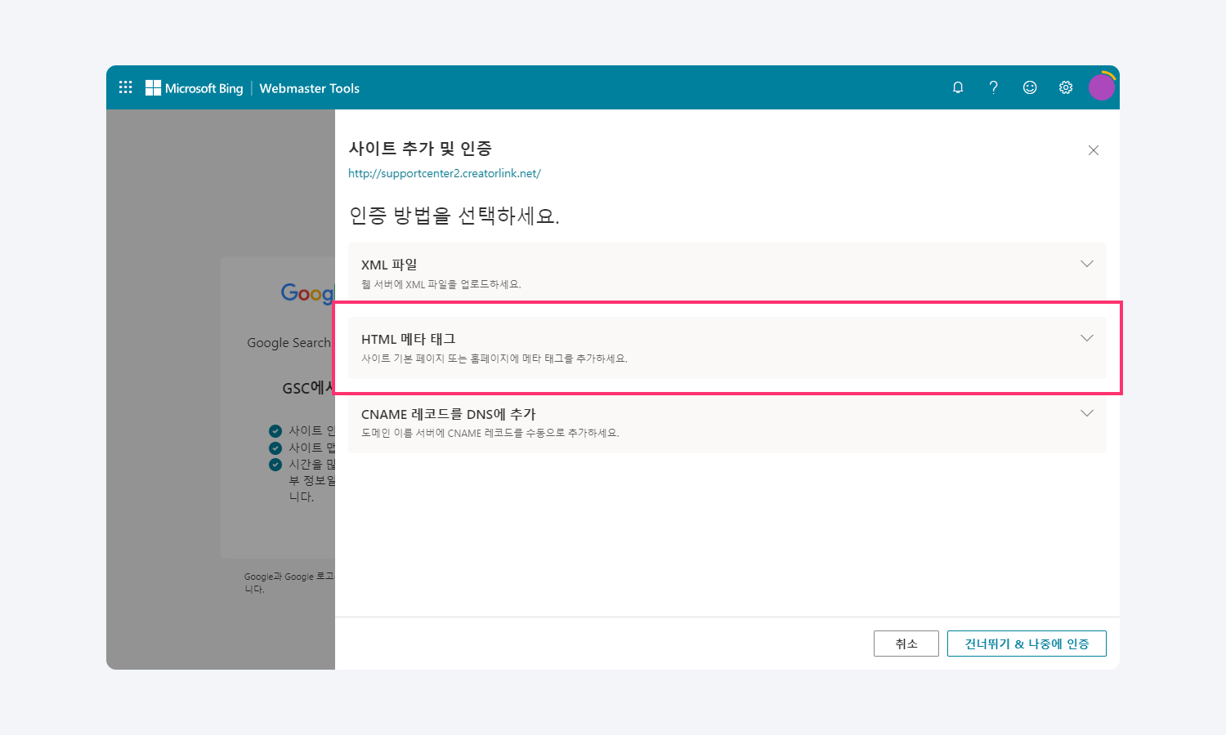Open the purple profile avatar
This screenshot has height=735, width=1226.
click(1101, 87)
